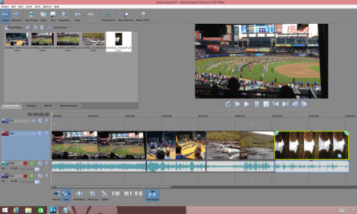This screenshot has height=214, width=357.
Task: Click the Delete tool with X icon
Action: 105,195
